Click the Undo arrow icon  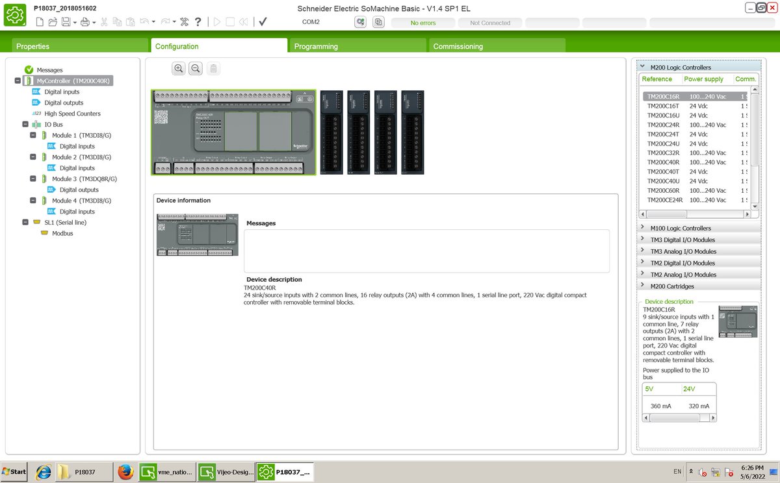click(144, 22)
